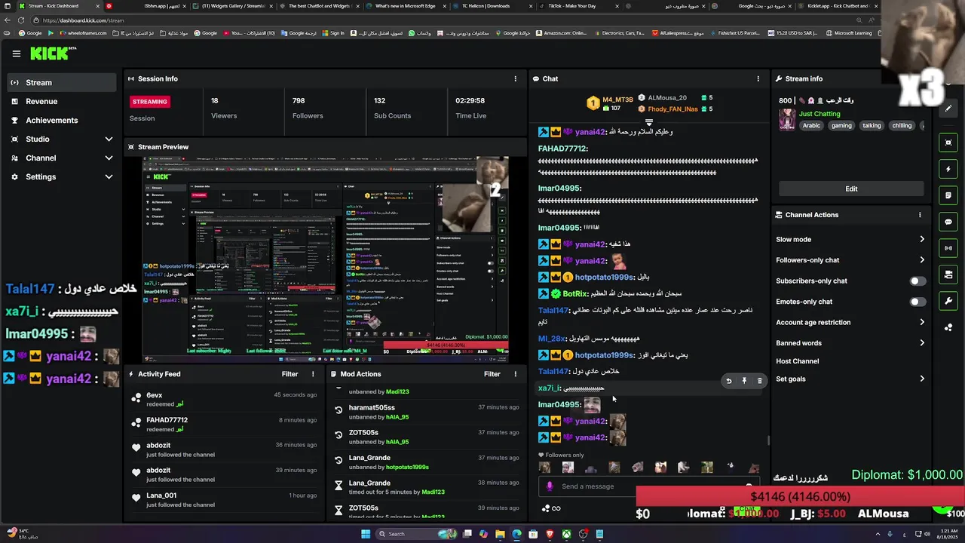The width and height of the screenshot is (965, 543).
Task: Open Followers-only chat options chevron
Action: tap(921, 260)
